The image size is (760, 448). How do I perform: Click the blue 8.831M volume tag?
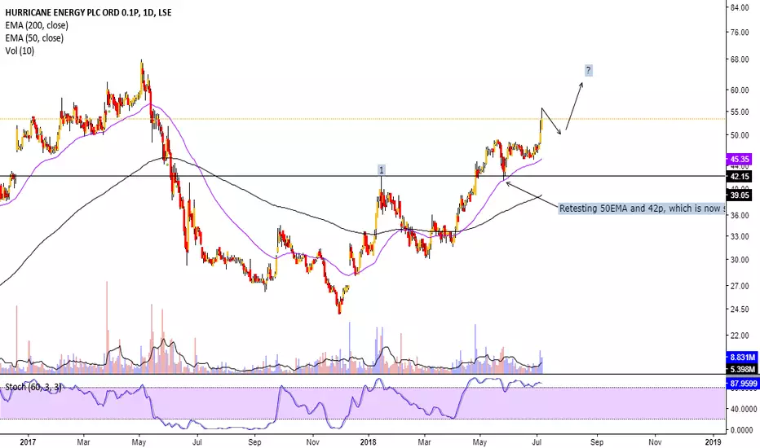pos(742,358)
